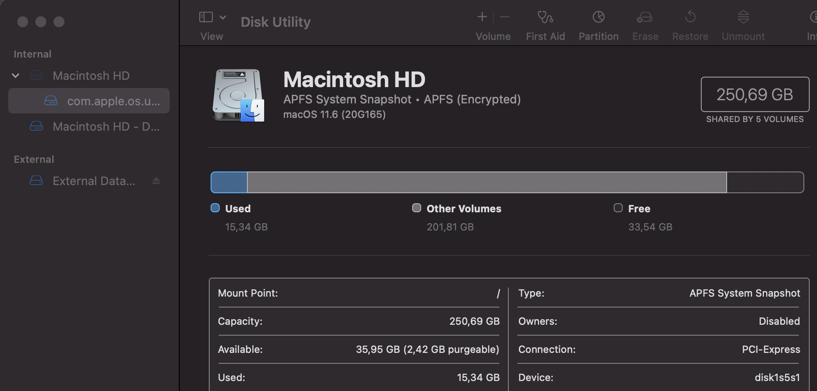Click the Volume toolbar label

[x=493, y=36]
